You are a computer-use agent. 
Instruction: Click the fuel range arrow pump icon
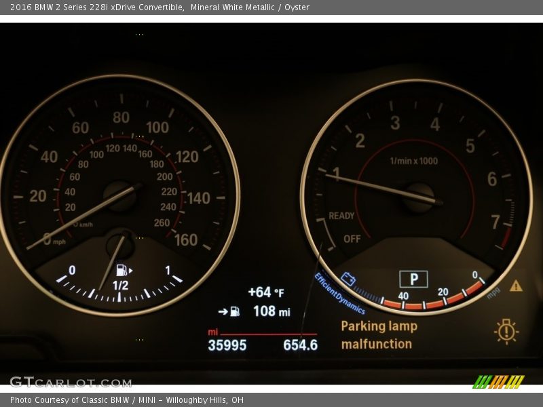coord(229,311)
